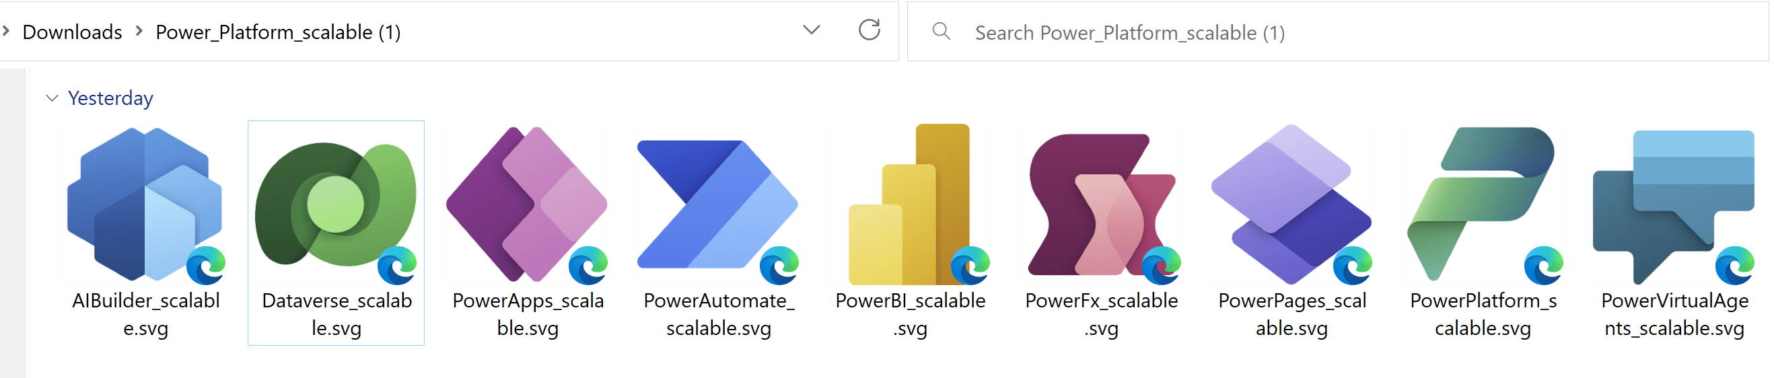Click the PowerAutomate_scalable.svg file name
The height and width of the screenshot is (378, 1774).
[x=718, y=314]
